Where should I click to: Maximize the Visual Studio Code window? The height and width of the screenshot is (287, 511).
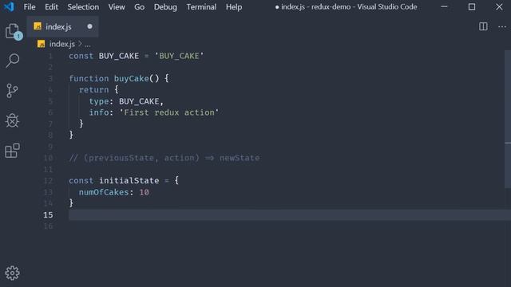coord(472,7)
